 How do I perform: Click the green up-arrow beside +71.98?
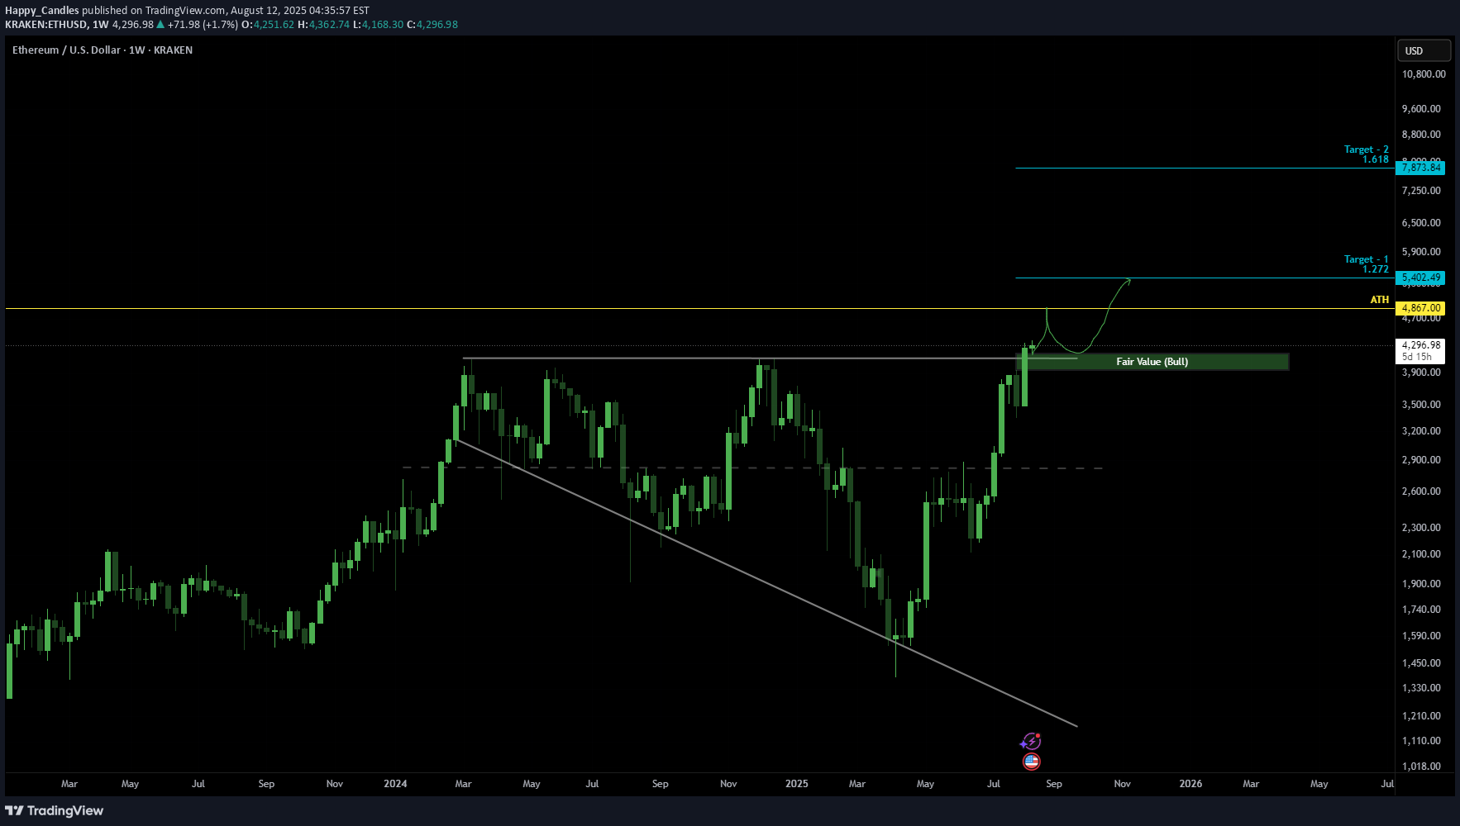(x=160, y=25)
